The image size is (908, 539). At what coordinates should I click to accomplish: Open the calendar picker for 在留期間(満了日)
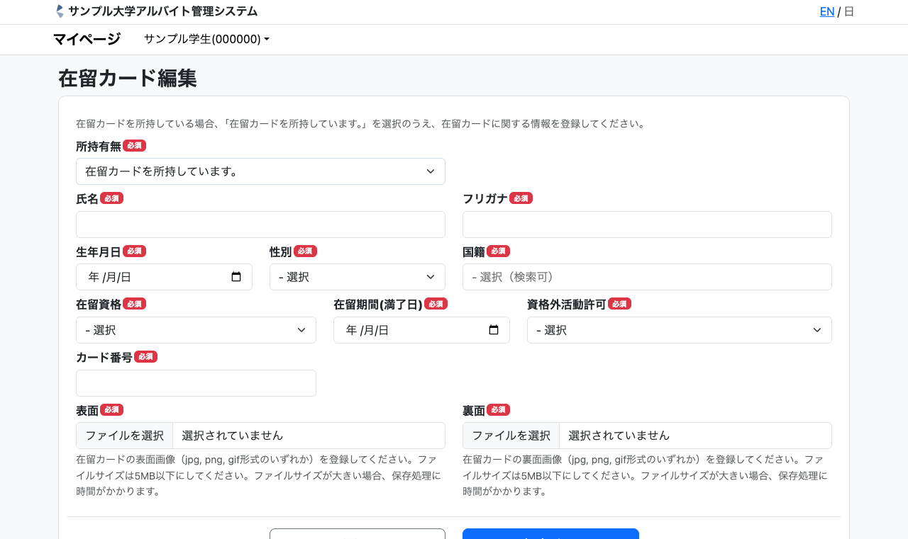pos(494,330)
